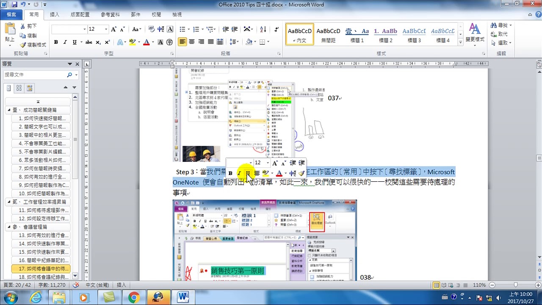Open Chrome from the Windows taskbar
The image size is (542, 305).
pyautogui.click(x=134, y=297)
